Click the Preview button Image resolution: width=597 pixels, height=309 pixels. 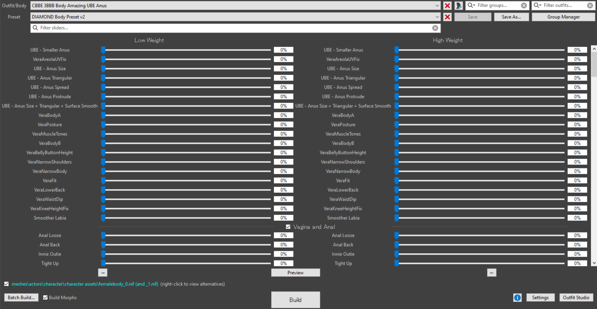(x=295, y=273)
